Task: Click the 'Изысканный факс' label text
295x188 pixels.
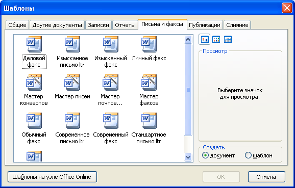Action: point(111,62)
